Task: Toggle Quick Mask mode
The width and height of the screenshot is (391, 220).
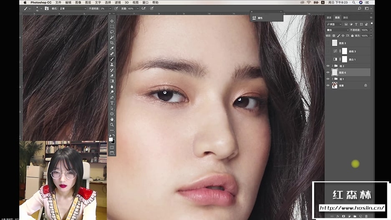Action: 112,147
